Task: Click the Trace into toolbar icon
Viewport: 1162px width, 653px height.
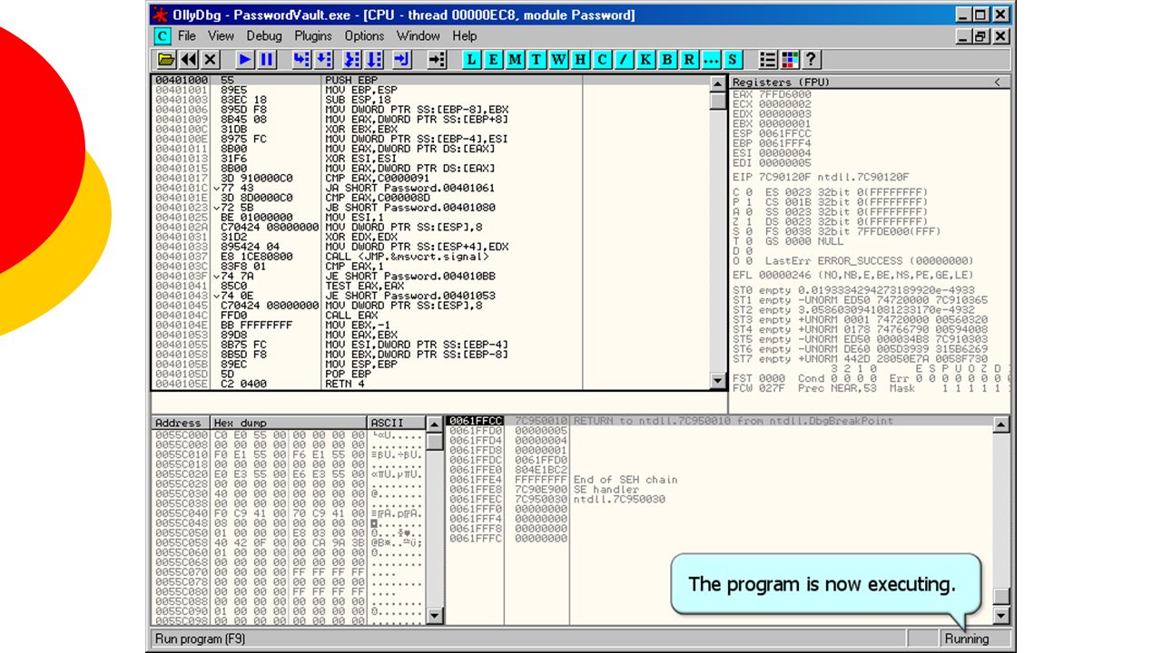Action: pos(353,60)
